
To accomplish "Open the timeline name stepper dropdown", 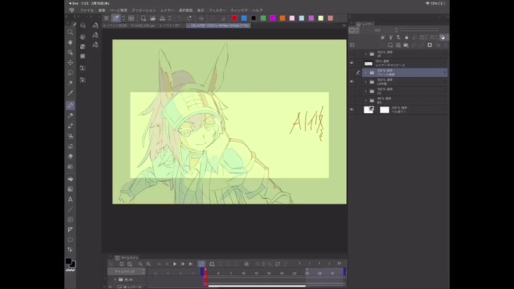I will (143, 272).
